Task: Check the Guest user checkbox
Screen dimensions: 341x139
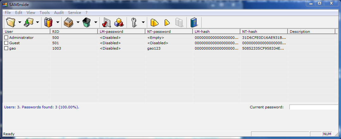Action: pos(6,43)
